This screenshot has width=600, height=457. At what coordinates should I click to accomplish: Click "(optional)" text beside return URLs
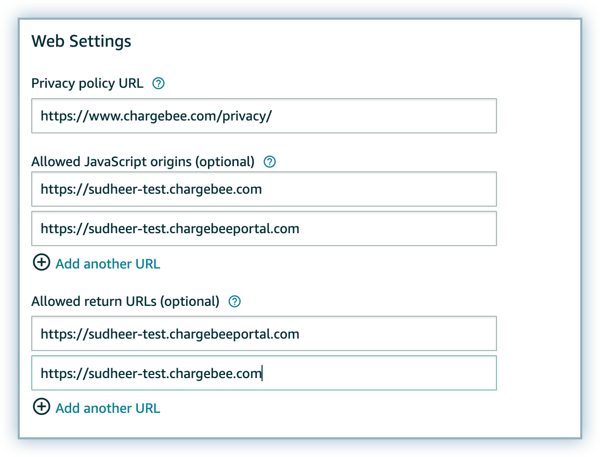point(190,301)
